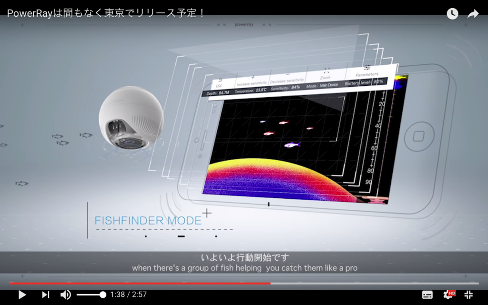
Task: Exit fullscreen mode
Action: (468, 295)
